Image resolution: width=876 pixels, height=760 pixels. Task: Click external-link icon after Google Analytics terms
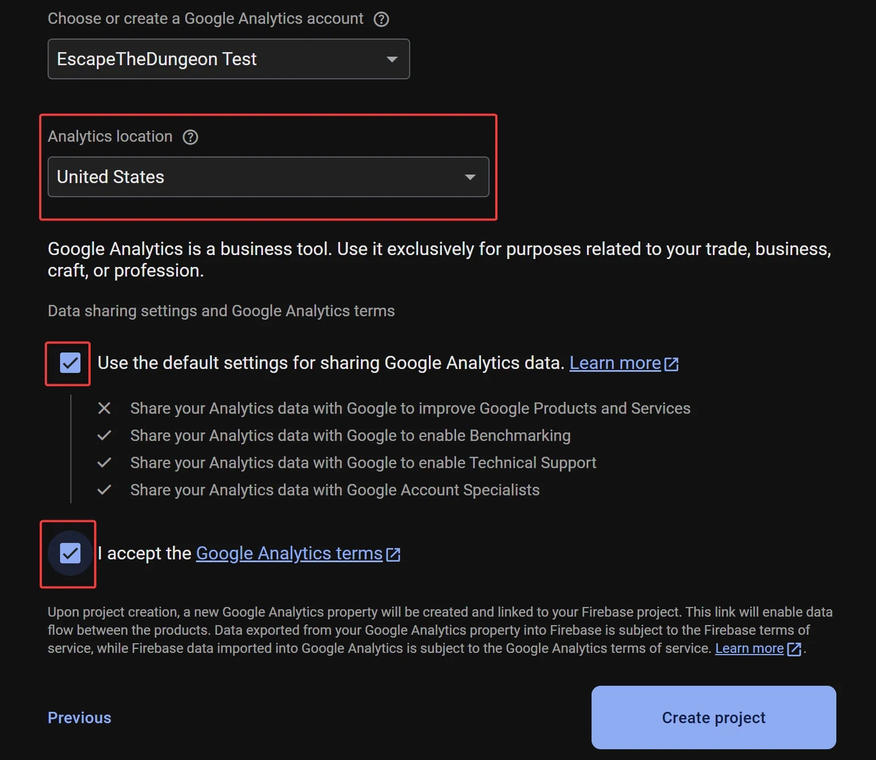(393, 554)
